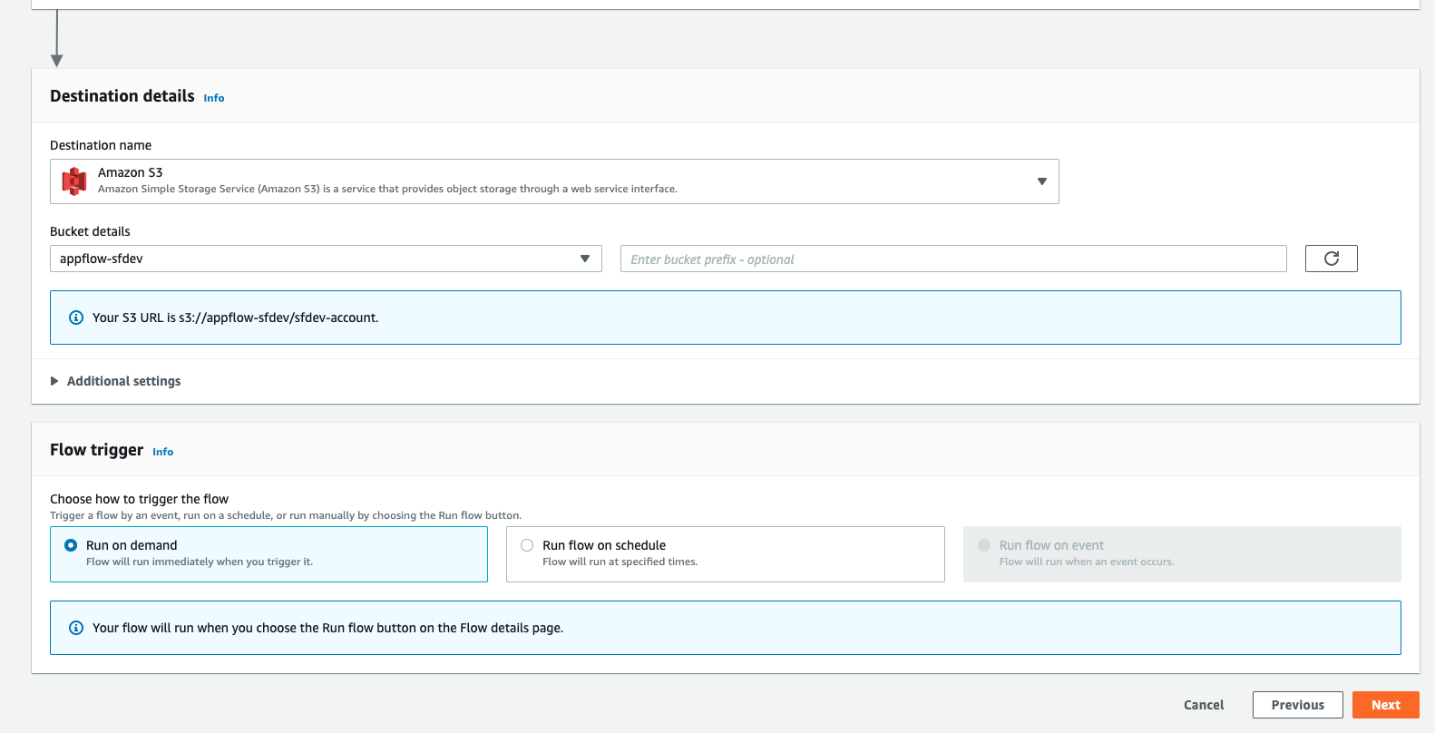1435x733 pixels.
Task: Click 'Your flow will run' message text
Action: point(327,628)
